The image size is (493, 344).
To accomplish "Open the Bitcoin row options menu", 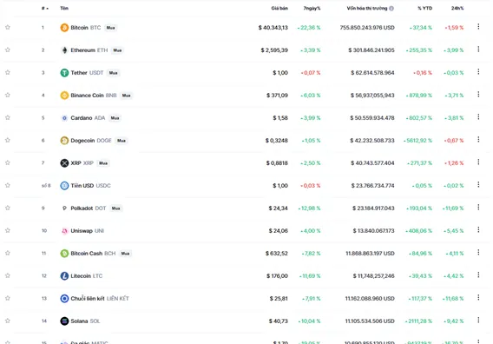I will pos(478,26).
